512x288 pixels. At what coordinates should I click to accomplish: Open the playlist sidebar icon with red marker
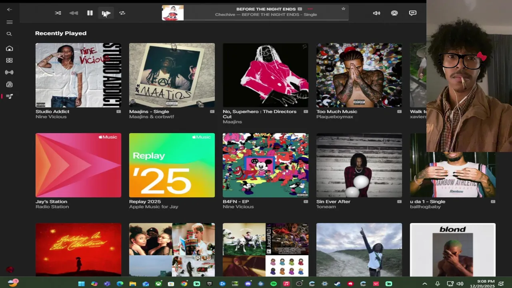9,96
